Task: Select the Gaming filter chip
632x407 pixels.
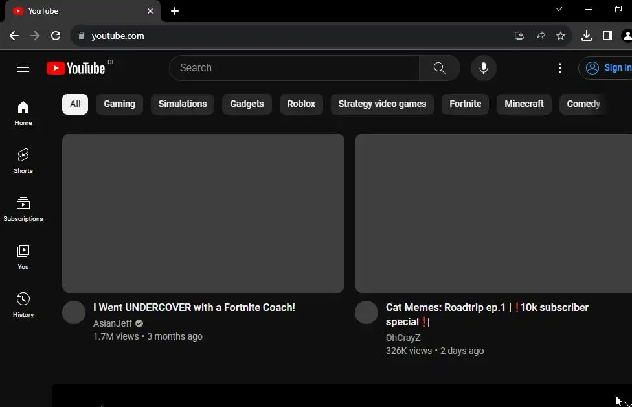Action: point(119,104)
